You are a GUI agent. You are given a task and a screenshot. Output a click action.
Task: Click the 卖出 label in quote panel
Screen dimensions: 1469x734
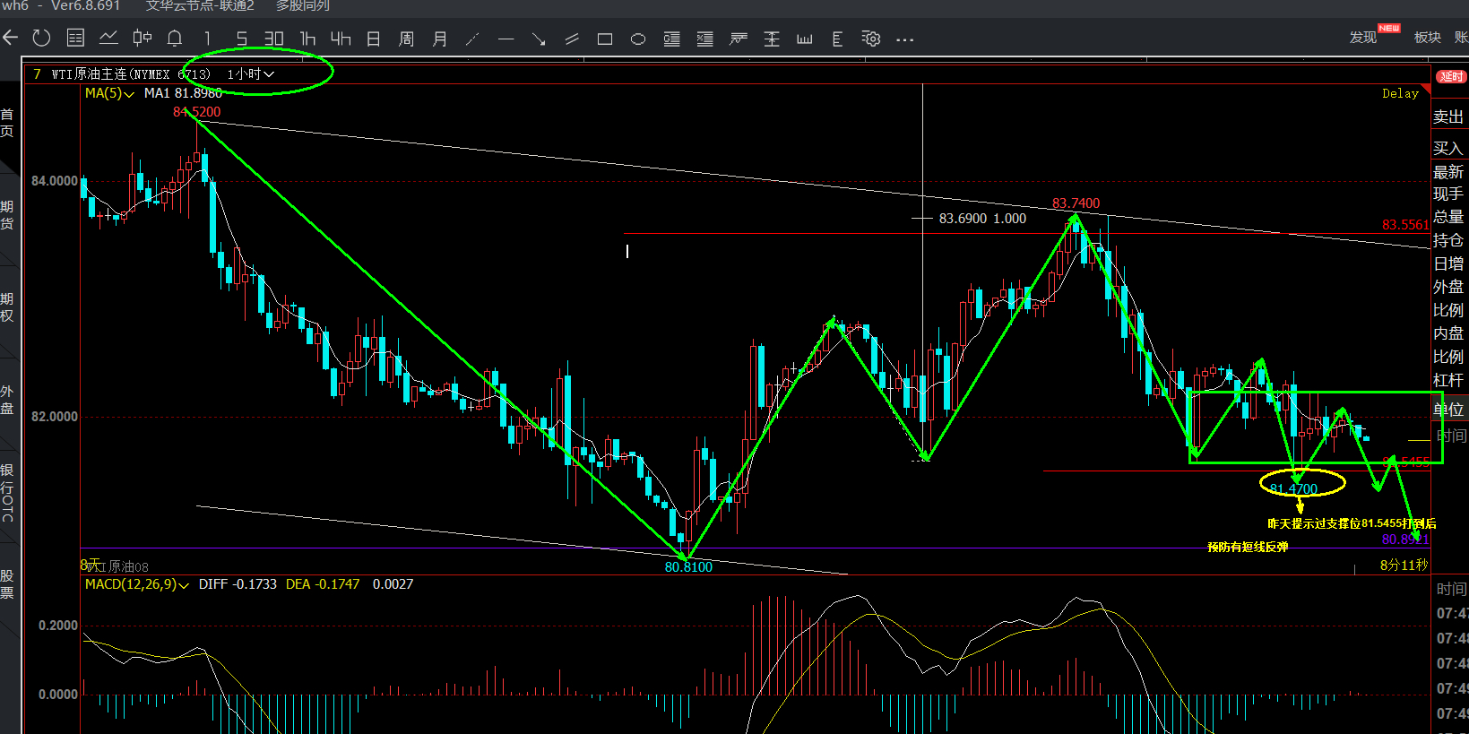pos(1448,117)
